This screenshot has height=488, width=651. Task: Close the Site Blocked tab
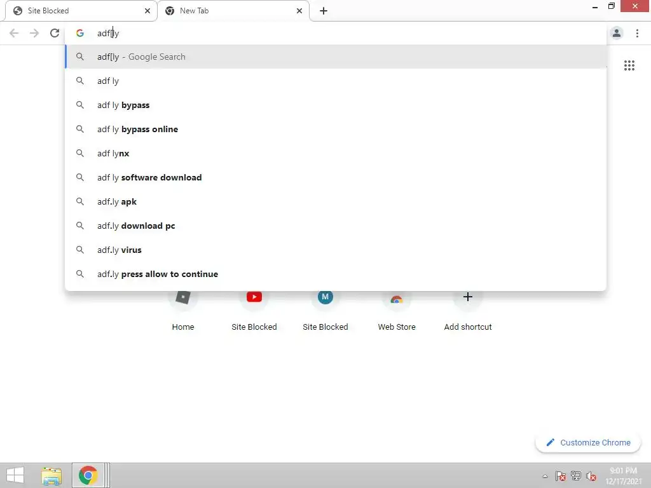(147, 11)
